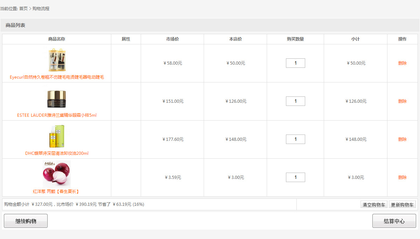The image size is (420, 239).
Task: Delete the Eyecurl item via 删除
Action: tap(402, 63)
